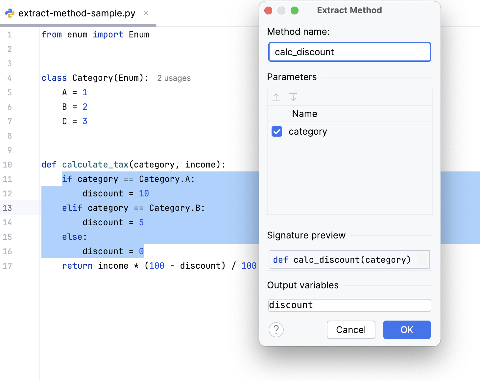Click the Output variables field showing discount
Image resolution: width=480 pixels, height=381 pixels.
click(x=349, y=305)
